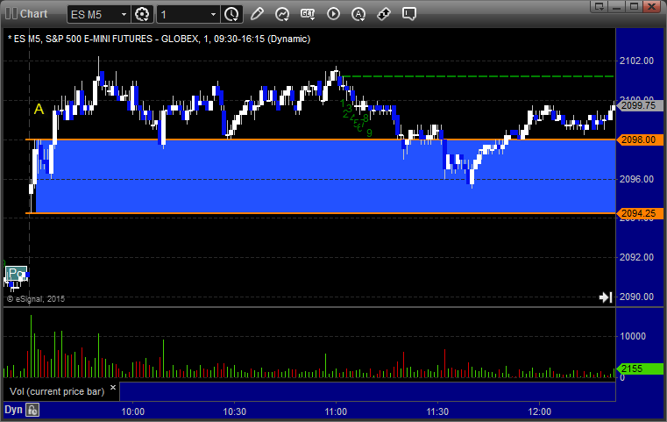
Task: Click the 10:00 time axis label
Action: [x=132, y=411]
